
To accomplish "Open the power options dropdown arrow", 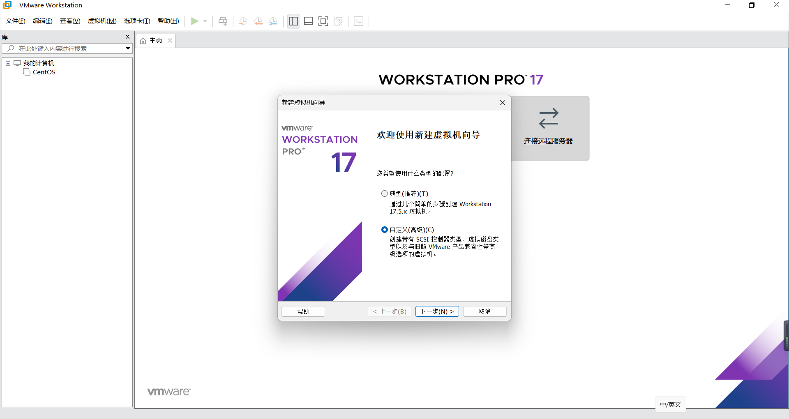I will pyautogui.click(x=205, y=21).
